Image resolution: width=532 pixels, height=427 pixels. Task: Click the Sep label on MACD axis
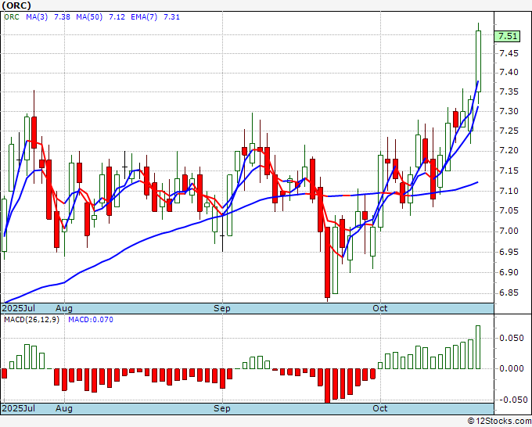click(x=222, y=408)
